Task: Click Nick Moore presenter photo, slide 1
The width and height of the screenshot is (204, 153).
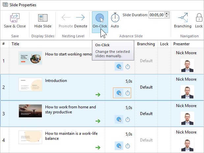Action: click(187, 65)
